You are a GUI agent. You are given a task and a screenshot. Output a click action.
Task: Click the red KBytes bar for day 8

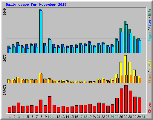(x=41, y=106)
